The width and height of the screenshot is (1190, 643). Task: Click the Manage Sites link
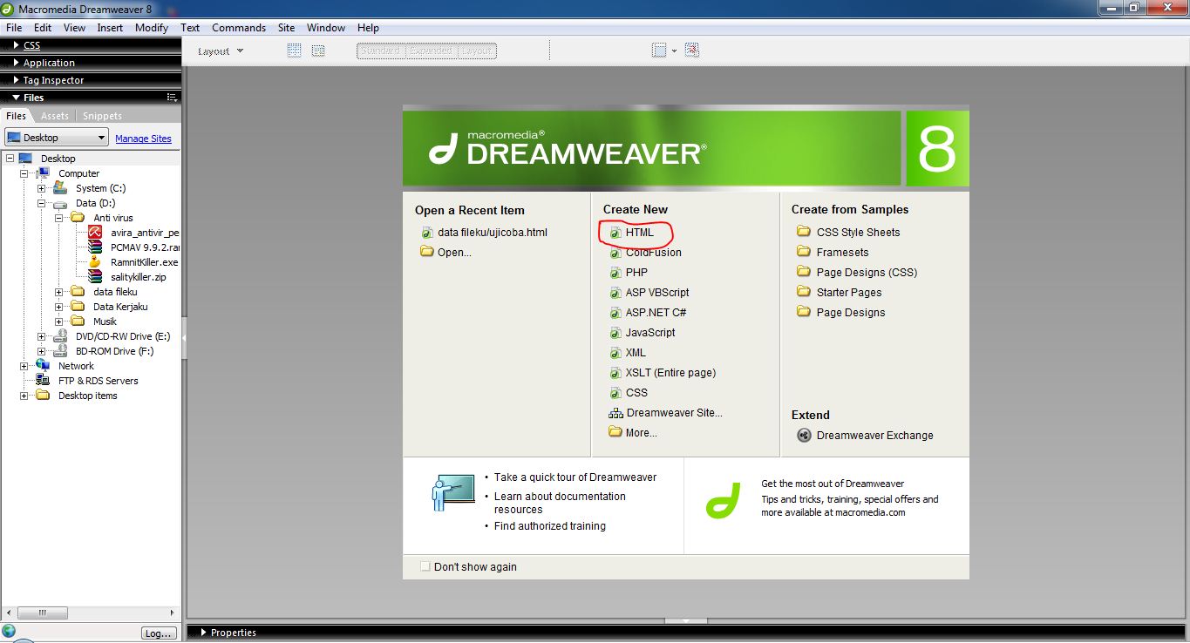coord(143,139)
